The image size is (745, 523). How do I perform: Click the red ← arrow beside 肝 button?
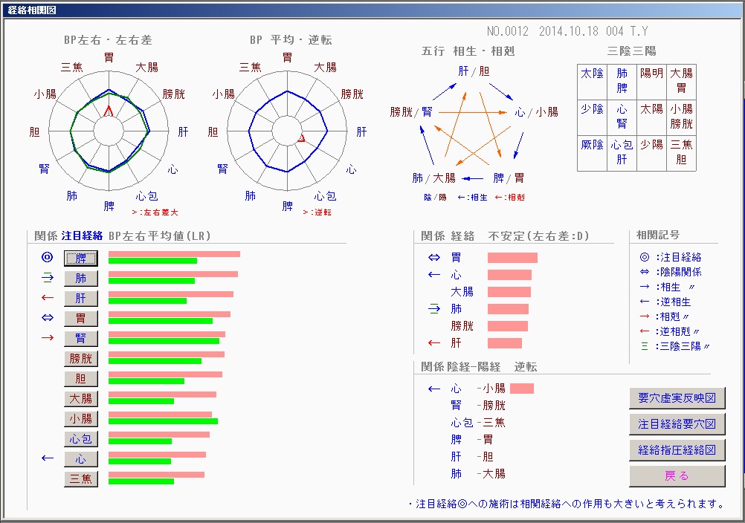tap(48, 298)
